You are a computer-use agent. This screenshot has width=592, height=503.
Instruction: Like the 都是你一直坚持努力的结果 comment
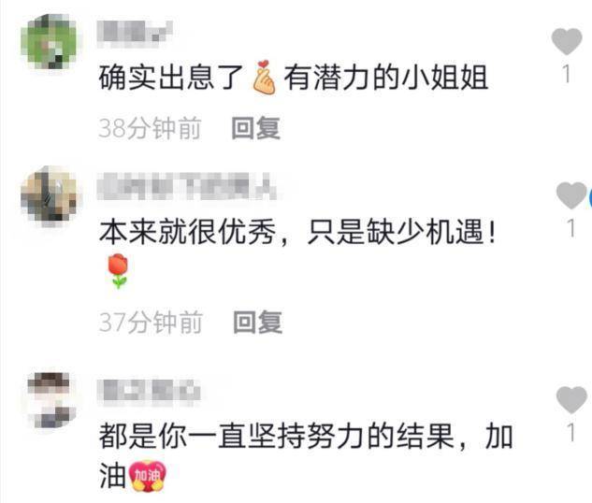click(x=571, y=399)
